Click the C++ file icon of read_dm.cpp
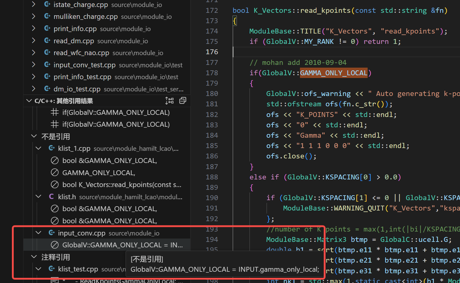Viewport: 460px width, 283px height. click(47, 41)
